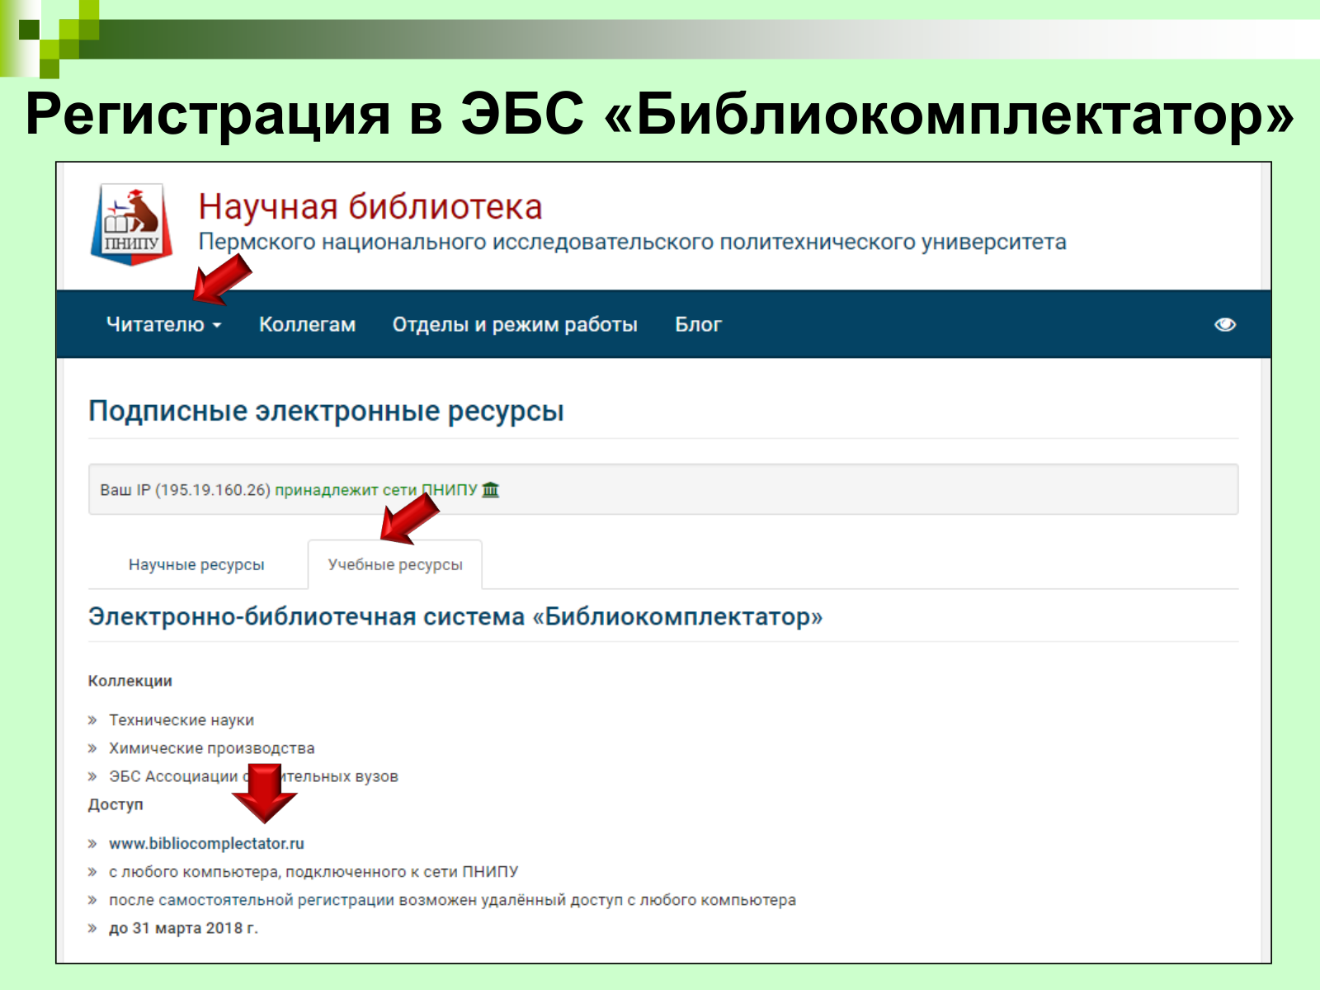The image size is (1320, 990).
Task: Go to Отделы и режим работы
Action: (x=515, y=324)
